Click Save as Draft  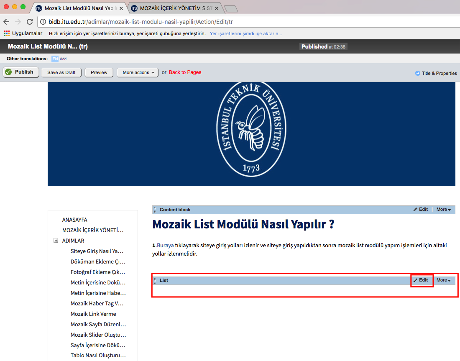[x=61, y=72]
